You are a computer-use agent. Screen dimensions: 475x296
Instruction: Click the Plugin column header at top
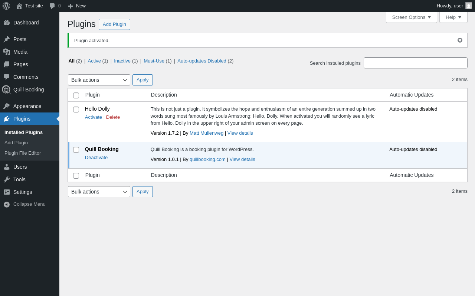pos(92,95)
